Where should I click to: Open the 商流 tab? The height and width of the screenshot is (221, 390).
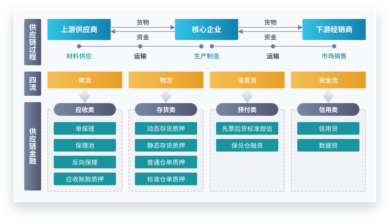point(85,80)
